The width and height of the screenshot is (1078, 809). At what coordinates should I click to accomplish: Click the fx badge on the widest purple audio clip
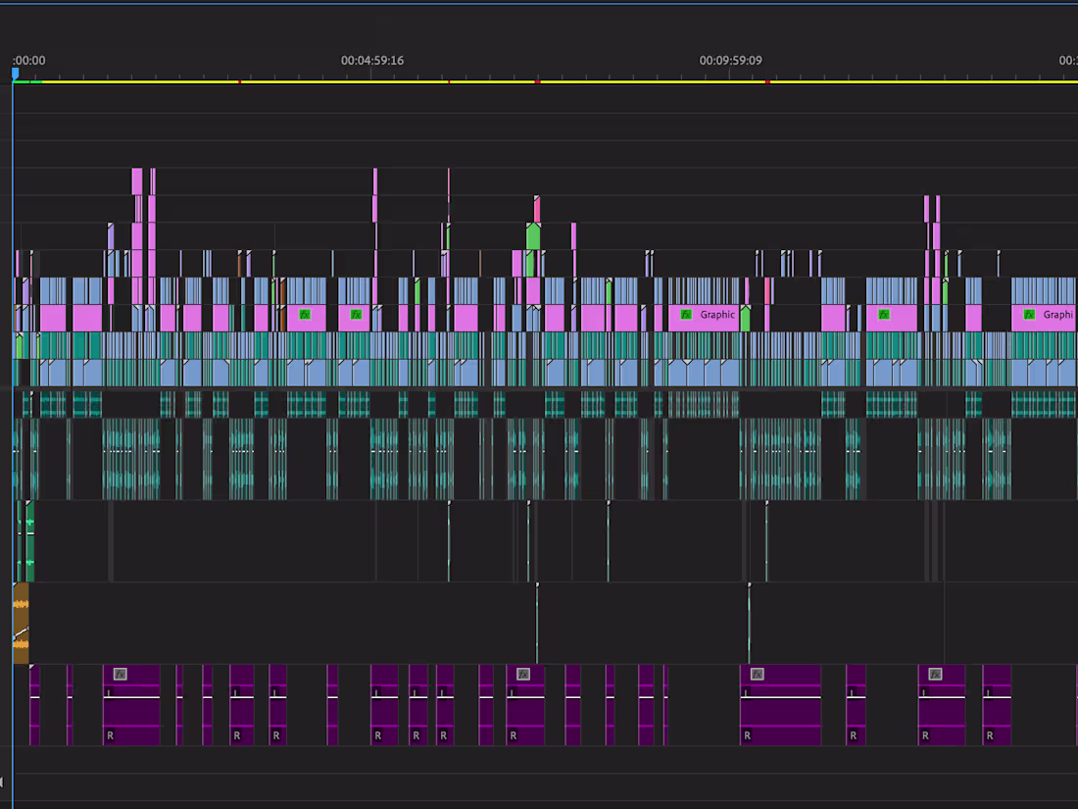[x=757, y=675]
